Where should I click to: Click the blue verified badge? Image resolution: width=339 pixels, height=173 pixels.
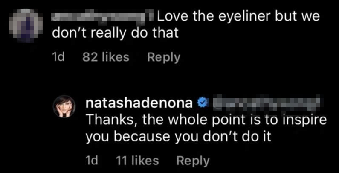pos(203,103)
